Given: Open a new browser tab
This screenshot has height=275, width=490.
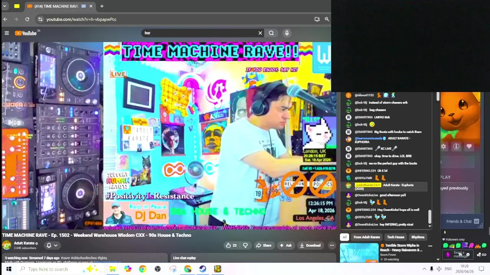Looking at the screenshot, I should 102,6.
